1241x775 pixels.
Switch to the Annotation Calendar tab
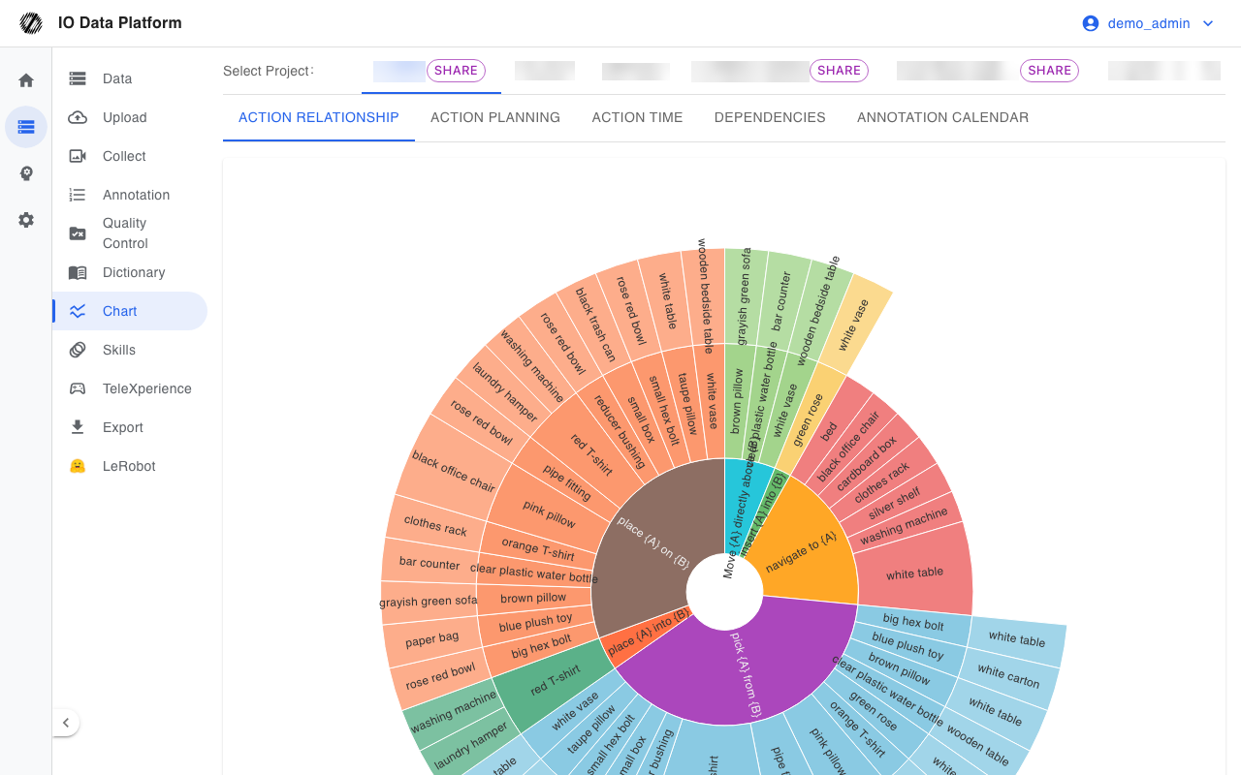pos(942,117)
